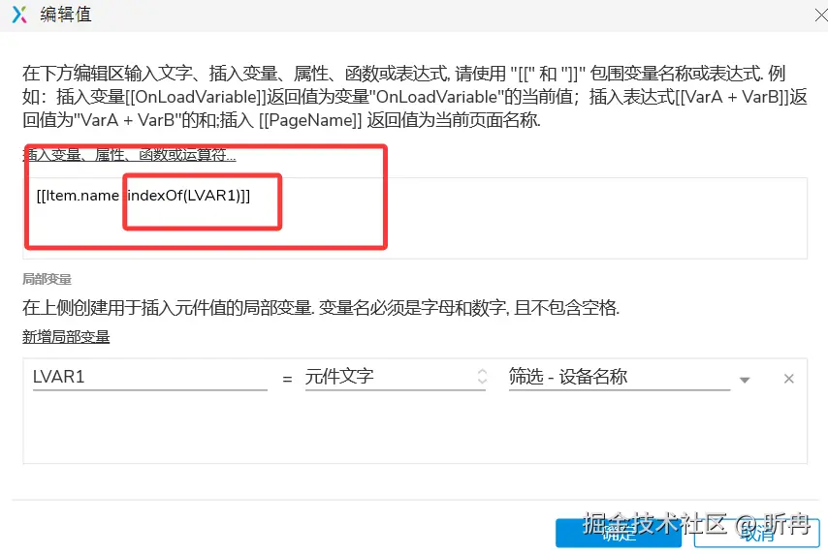Image resolution: width=828 pixels, height=554 pixels.
Task: Click the 编辑值 title bar text
Action: pos(66,15)
